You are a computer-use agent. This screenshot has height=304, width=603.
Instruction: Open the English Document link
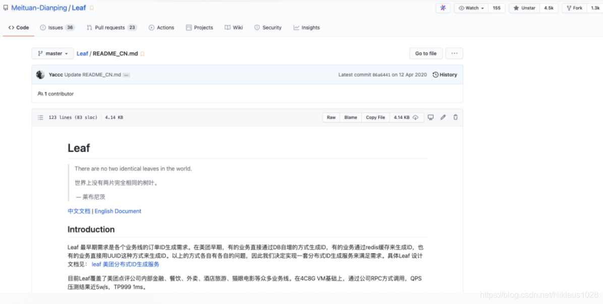118,211
